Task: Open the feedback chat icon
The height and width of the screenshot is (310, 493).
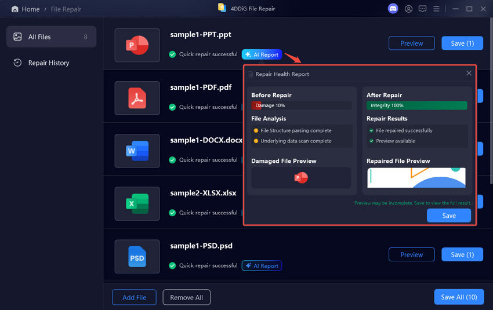Action: click(422, 9)
